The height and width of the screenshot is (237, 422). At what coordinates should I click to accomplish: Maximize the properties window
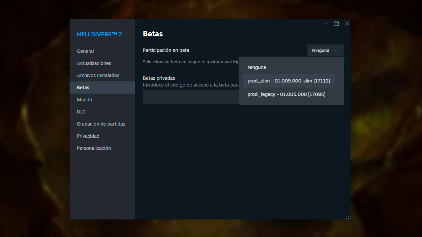336,24
